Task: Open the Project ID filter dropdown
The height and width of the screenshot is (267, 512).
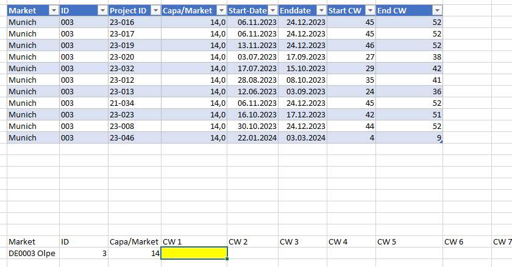Action: [x=156, y=11]
